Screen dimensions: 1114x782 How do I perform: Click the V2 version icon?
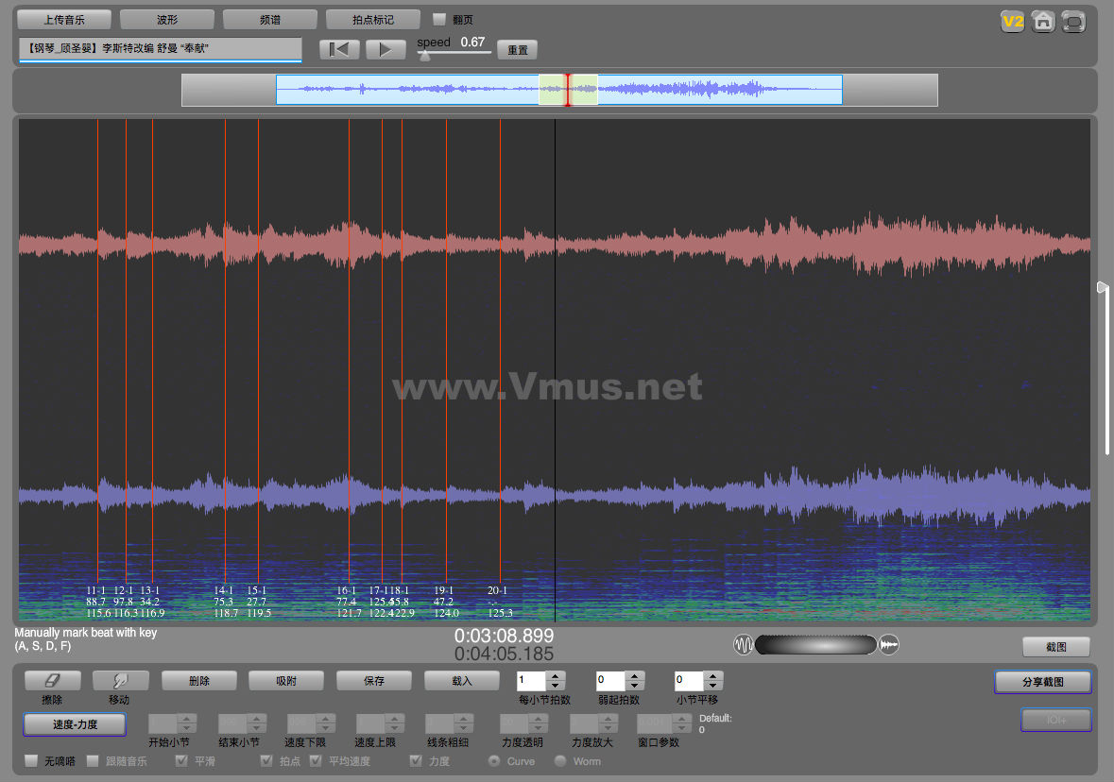[1013, 22]
